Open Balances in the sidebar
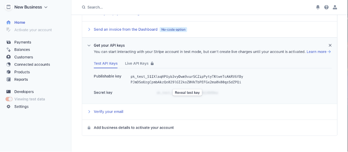This screenshot has width=348, height=152. pyautogui.click(x=22, y=49)
